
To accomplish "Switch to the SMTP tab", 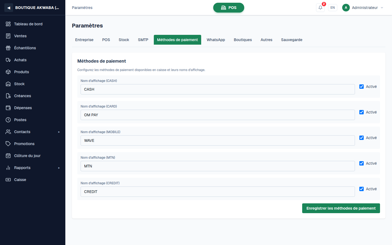I will pyautogui.click(x=143, y=40).
